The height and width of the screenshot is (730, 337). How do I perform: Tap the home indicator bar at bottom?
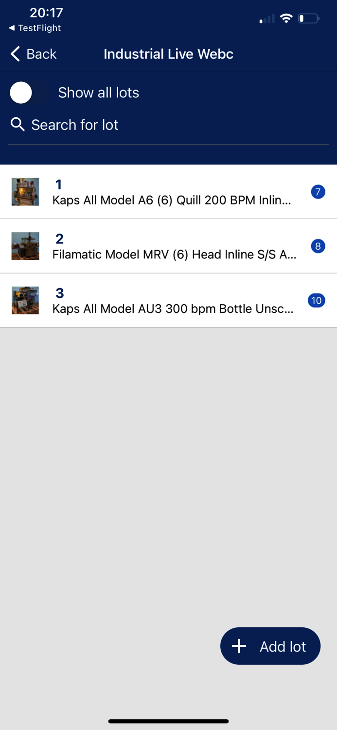point(168,721)
